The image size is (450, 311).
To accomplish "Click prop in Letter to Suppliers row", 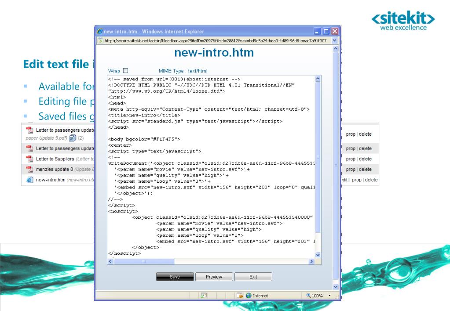I will coord(351,159).
